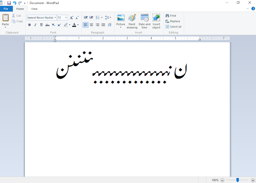Shrink the font size
Viewport: 256px width, 183px height.
click(x=77, y=18)
